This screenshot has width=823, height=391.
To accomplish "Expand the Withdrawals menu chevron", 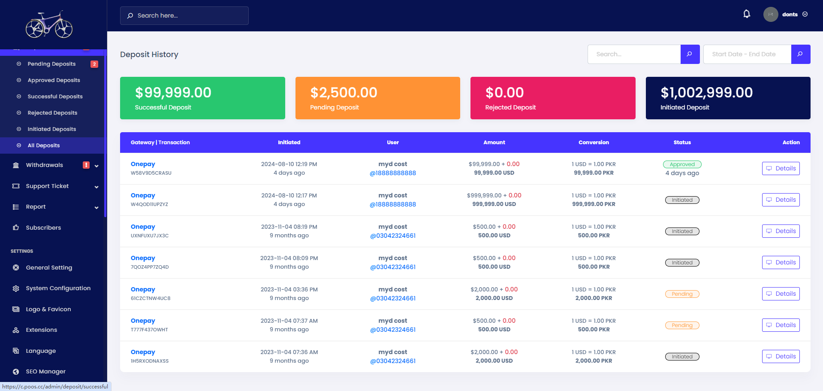I will coord(96,166).
